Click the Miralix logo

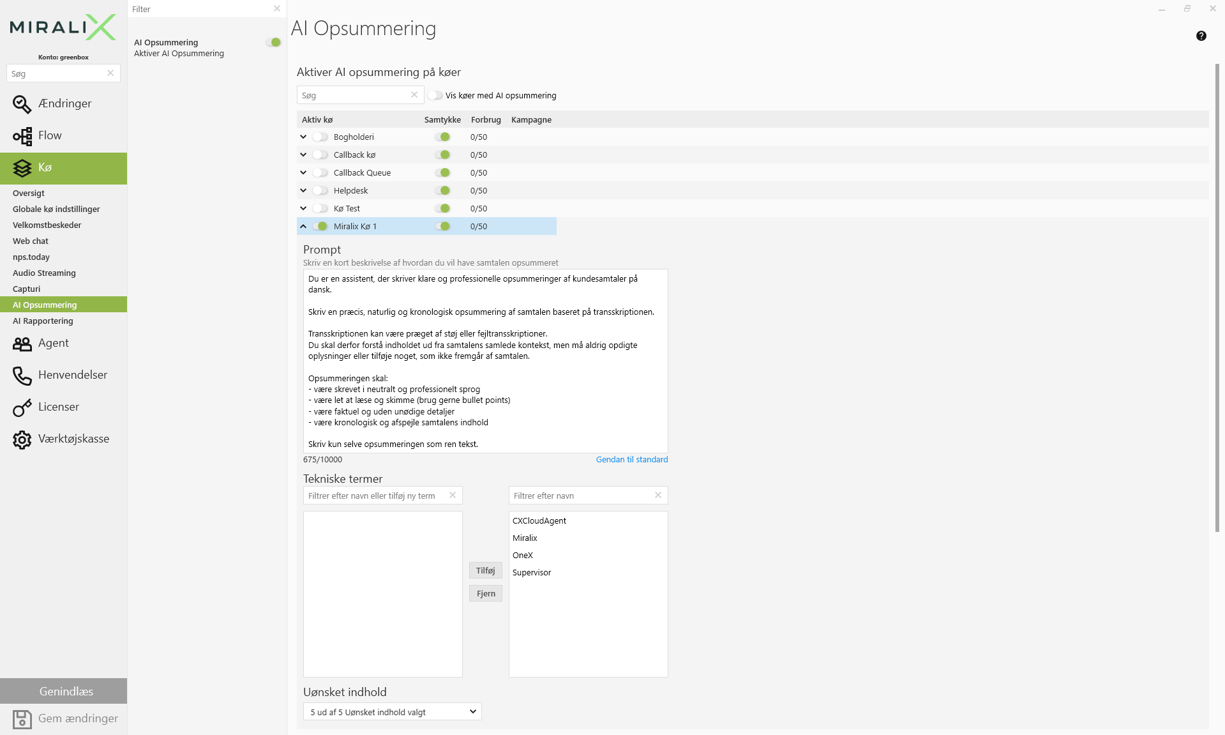pos(63,27)
